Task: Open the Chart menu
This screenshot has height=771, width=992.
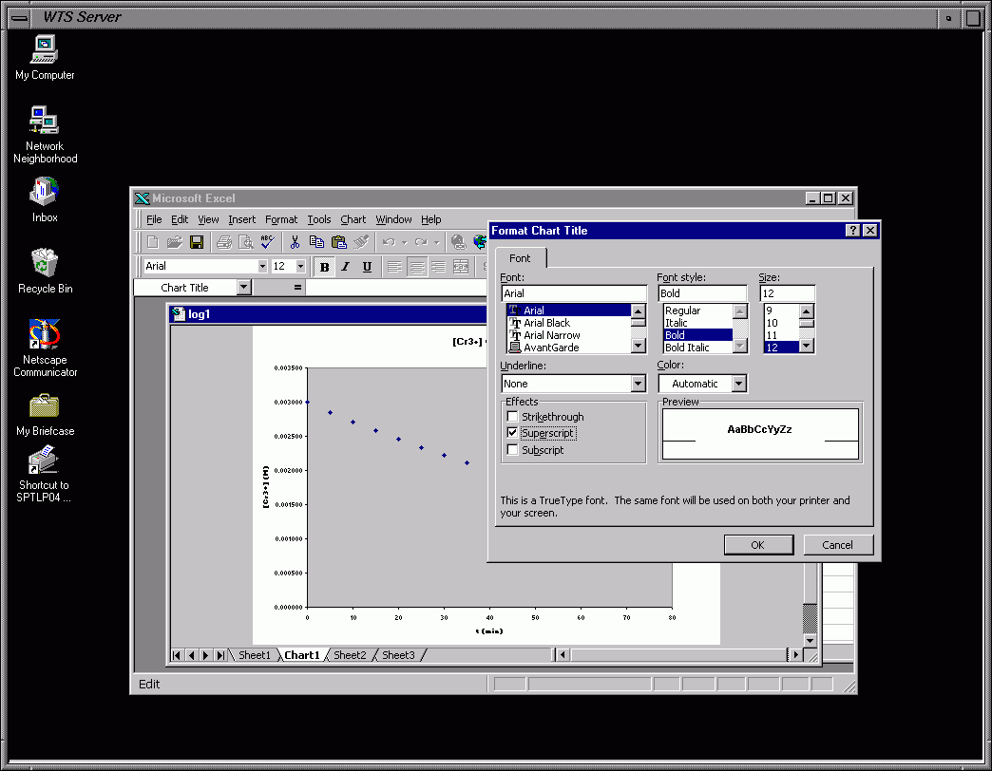Action: (x=353, y=219)
